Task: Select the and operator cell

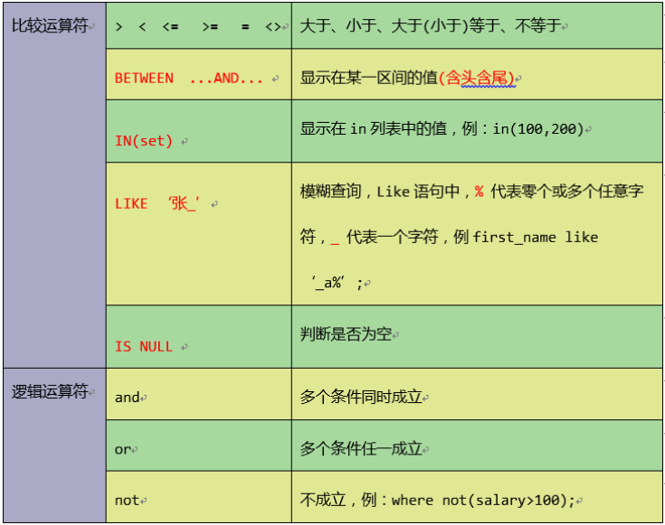Action: pyautogui.click(x=128, y=398)
